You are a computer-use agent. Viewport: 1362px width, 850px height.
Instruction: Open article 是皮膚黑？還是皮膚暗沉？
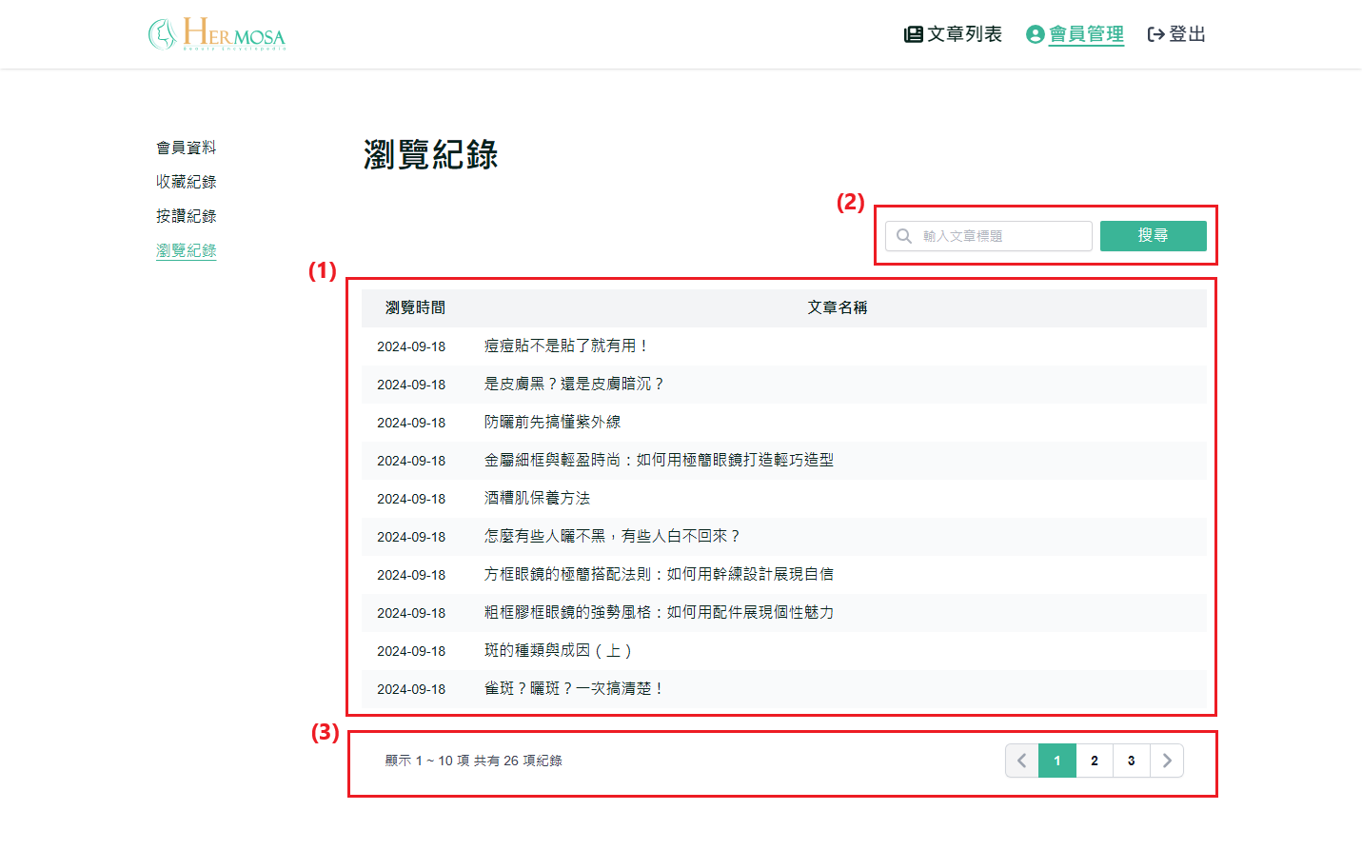[575, 384]
